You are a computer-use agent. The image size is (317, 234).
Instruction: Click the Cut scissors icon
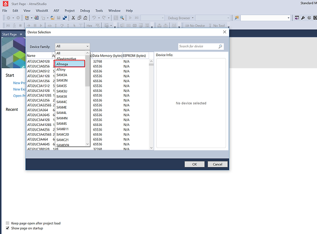tap(73, 18)
